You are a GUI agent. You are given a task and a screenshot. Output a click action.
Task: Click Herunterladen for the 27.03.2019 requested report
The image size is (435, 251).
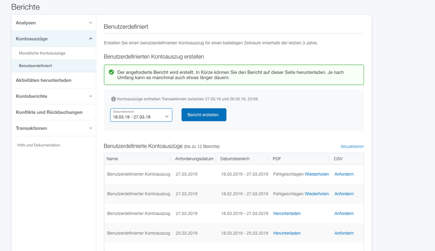click(x=287, y=214)
